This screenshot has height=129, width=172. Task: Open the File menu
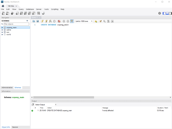tap(2, 9)
